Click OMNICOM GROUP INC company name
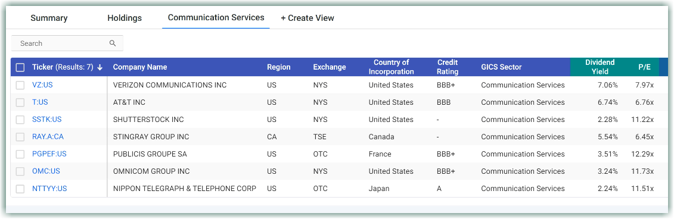 tap(151, 171)
